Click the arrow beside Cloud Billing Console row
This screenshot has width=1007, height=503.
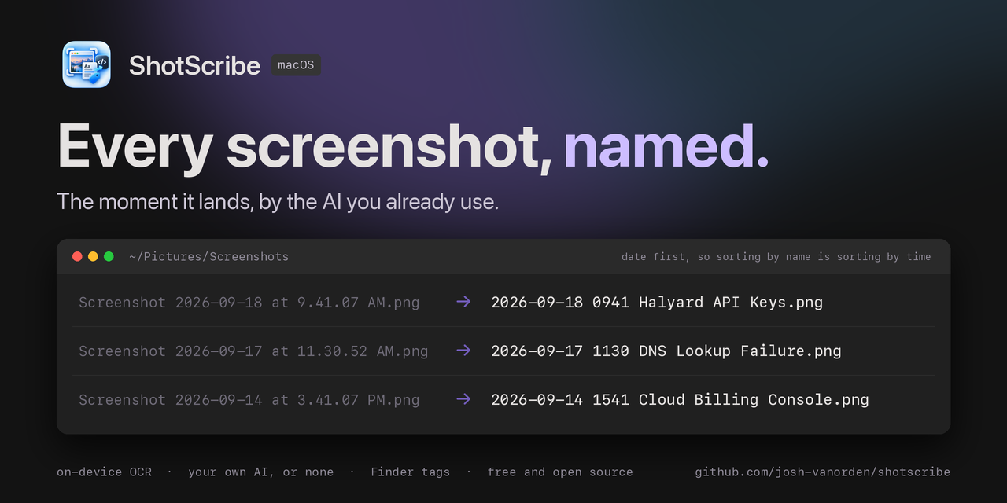click(463, 398)
